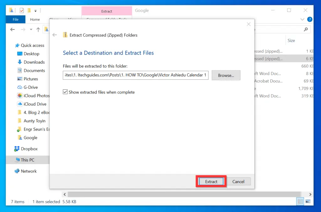321x212 pixels.
Task: Open the Browse... folder picker
Action: pos(226,75)
